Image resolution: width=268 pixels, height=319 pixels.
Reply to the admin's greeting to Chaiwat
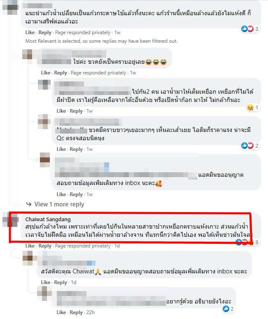[61, 282]
